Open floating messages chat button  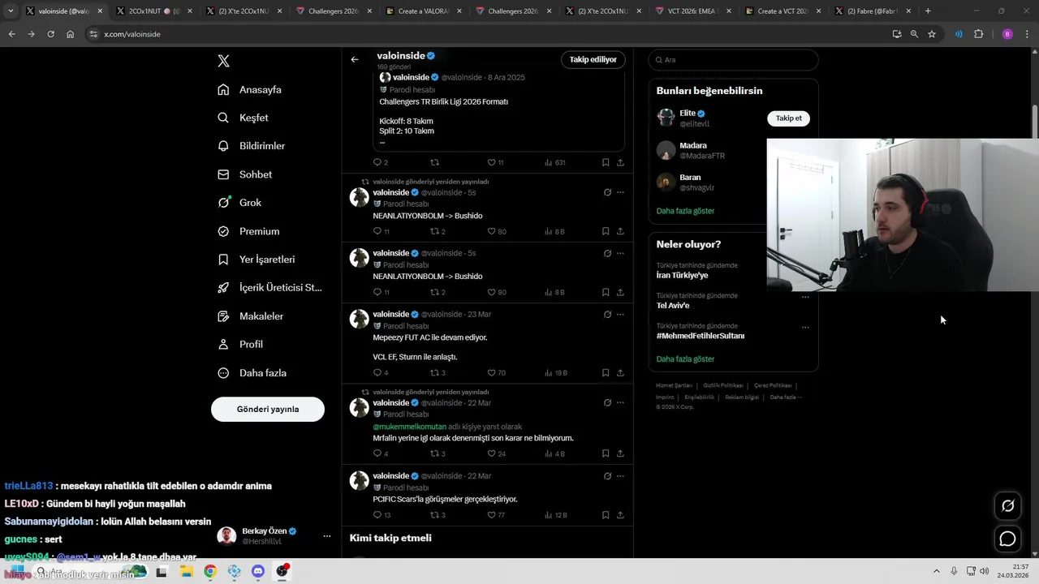[x=1007, y=539]
